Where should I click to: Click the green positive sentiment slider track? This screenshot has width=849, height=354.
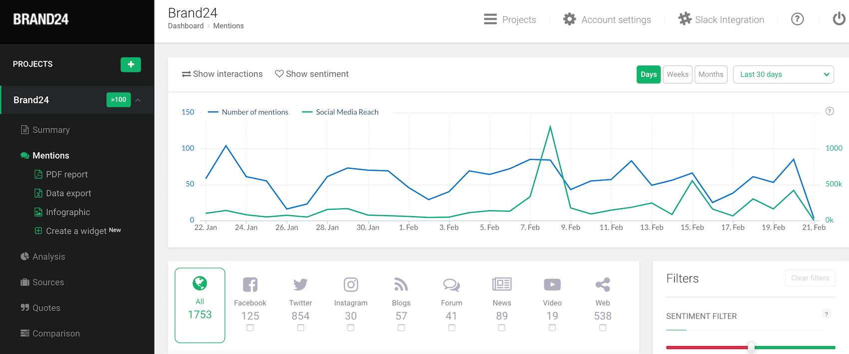tap(795, 348)
